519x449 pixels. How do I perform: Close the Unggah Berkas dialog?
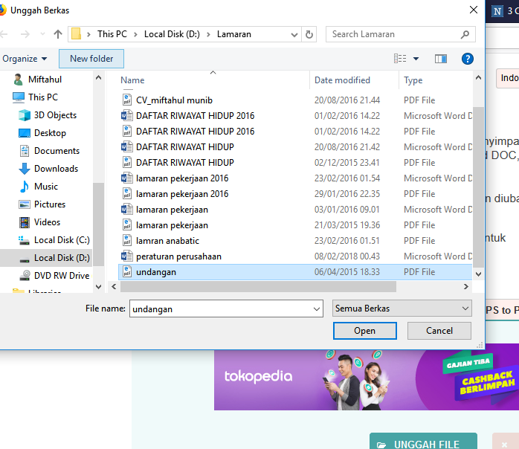(474, 10)
